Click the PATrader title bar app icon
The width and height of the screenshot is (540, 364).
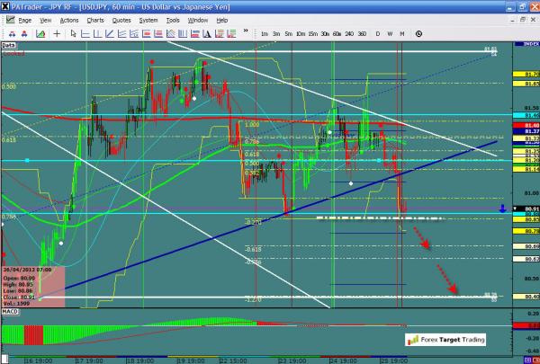tap(7, 6)
